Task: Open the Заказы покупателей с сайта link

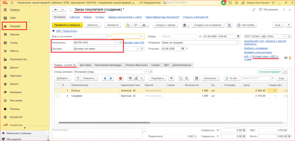Action: 125,17
